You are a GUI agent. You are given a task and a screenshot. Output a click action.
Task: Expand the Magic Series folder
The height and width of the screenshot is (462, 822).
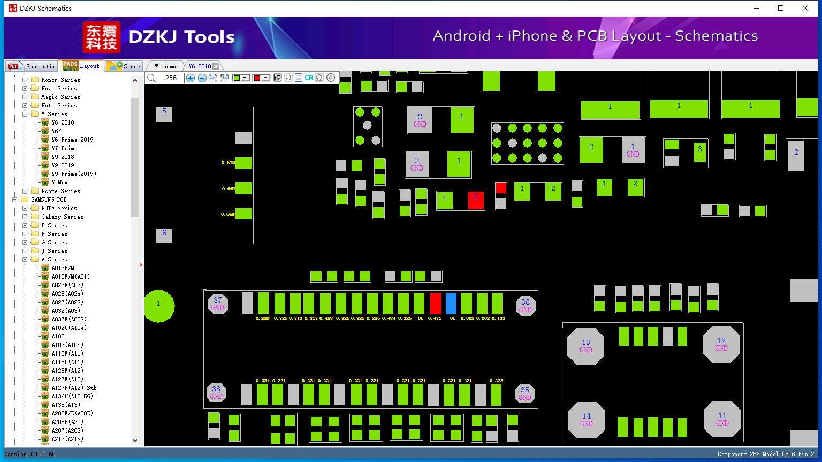(25, 97)
